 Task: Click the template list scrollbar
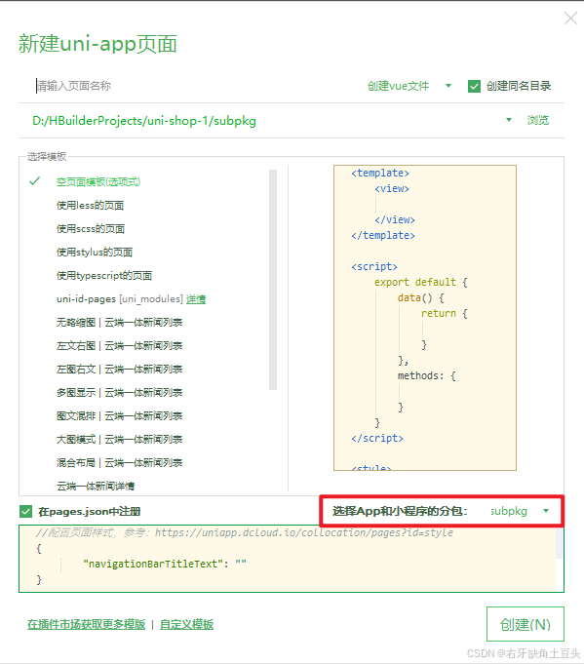click(x=273, y=280)
